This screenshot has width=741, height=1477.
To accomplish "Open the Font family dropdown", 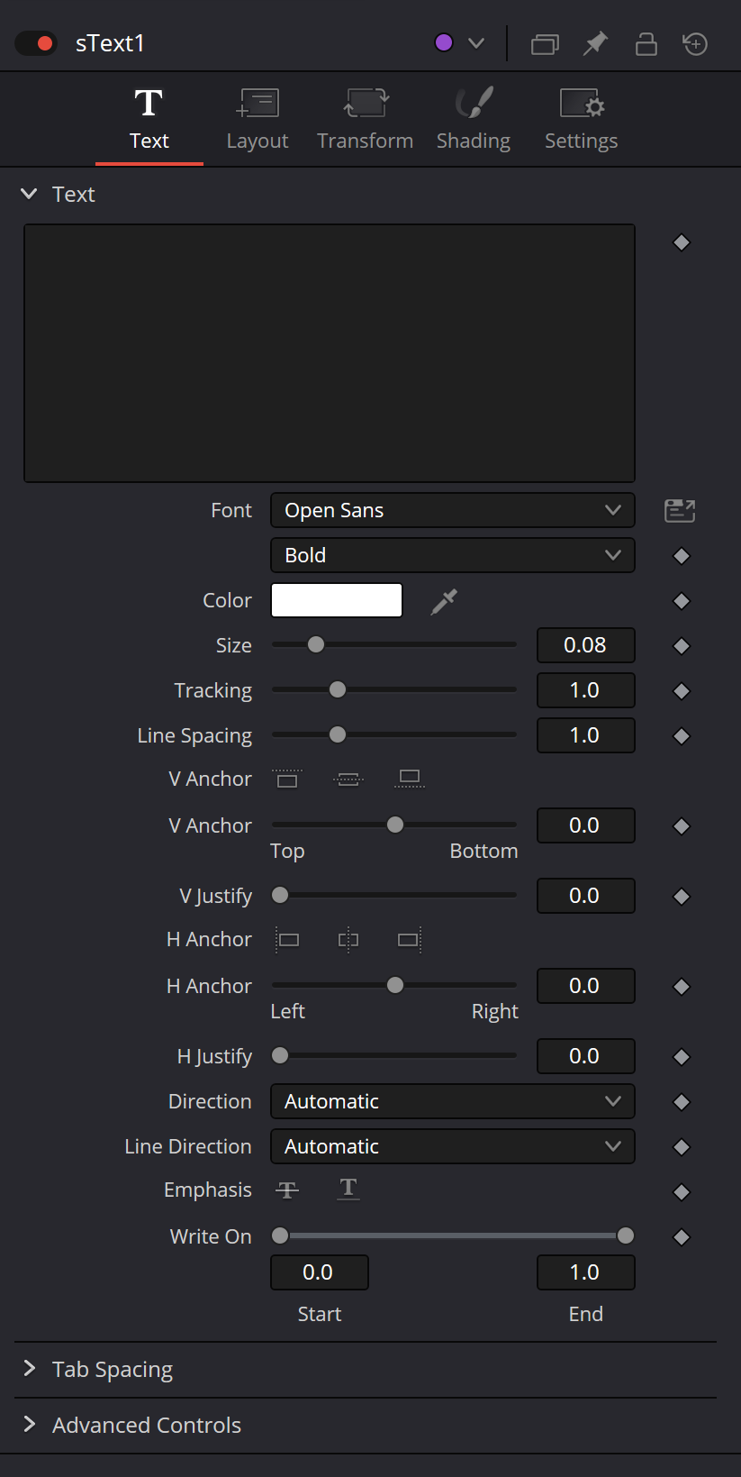I will pos(453,510).
